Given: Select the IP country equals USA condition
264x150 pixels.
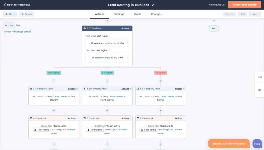Looking at the screenshot, I should [107, 43].
